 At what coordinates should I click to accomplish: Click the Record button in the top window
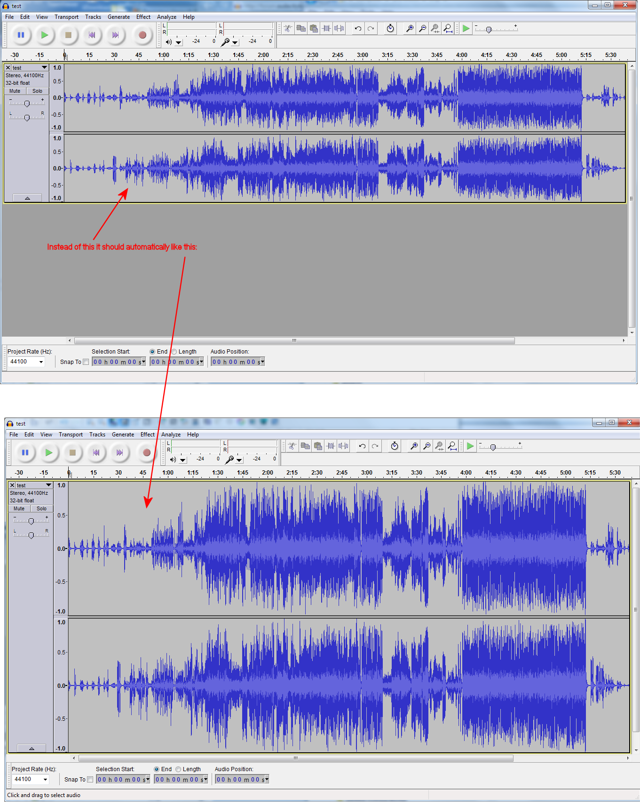[142, 35]
